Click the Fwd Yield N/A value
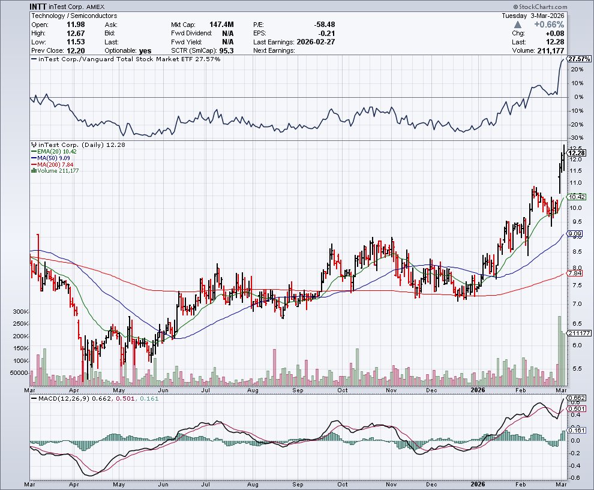 [227, 41]
